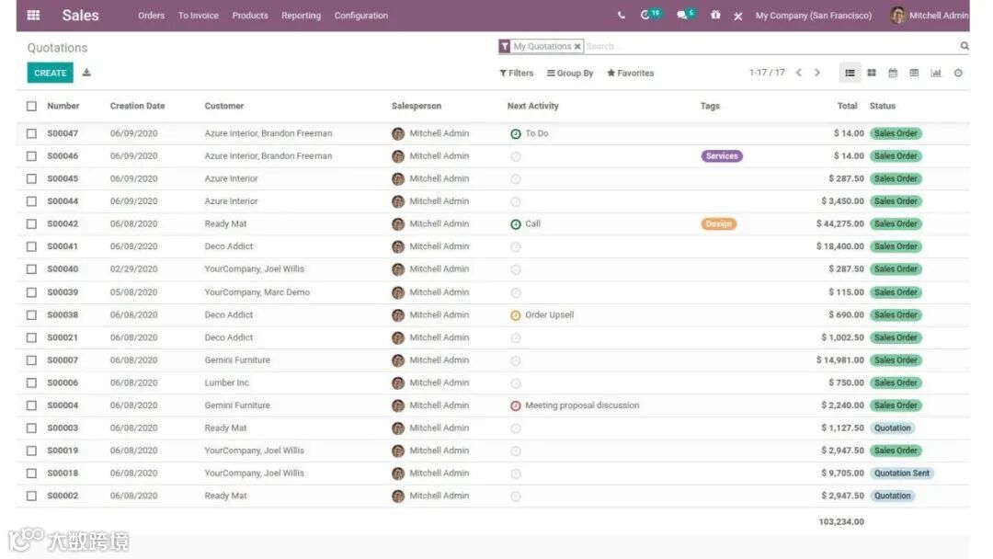Click the developer tools X icon

pos(738,16)
